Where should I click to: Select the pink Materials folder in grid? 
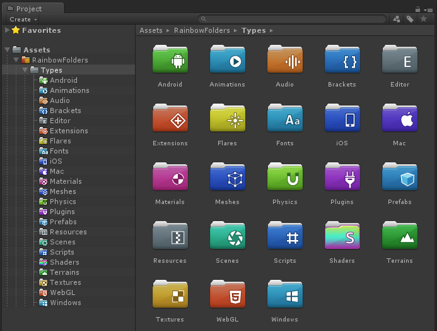pos(170,177)
